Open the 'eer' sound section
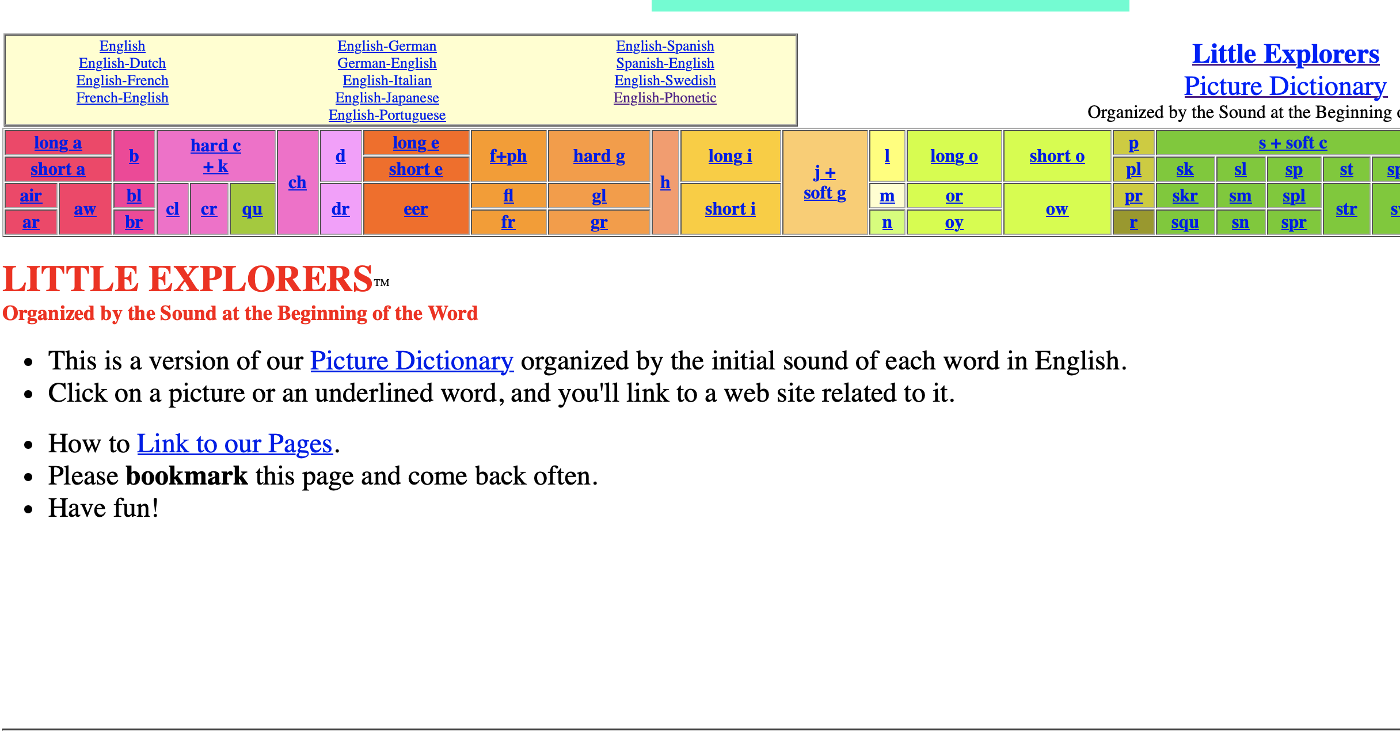 (x=416, y=209)
